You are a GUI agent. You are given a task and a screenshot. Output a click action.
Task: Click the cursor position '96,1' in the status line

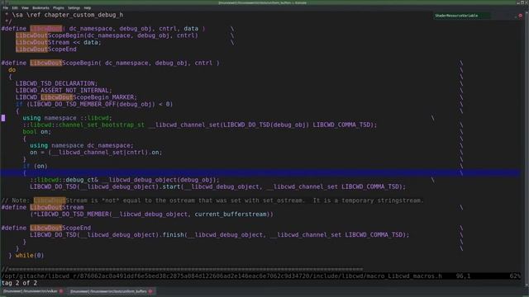click(x=463, y=276)
